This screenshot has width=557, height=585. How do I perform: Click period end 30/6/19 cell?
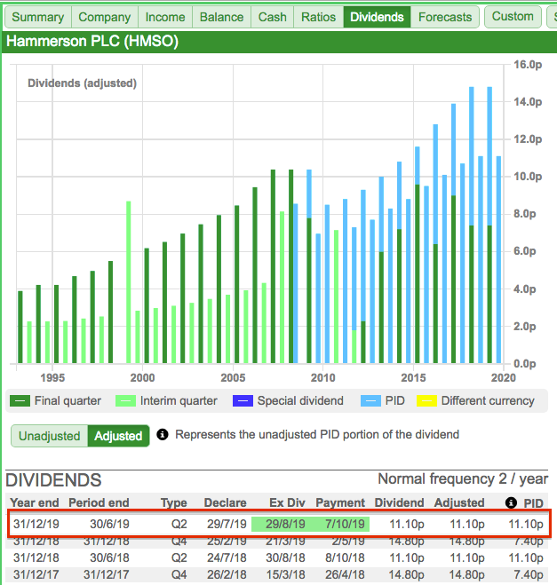coord(109,524)
